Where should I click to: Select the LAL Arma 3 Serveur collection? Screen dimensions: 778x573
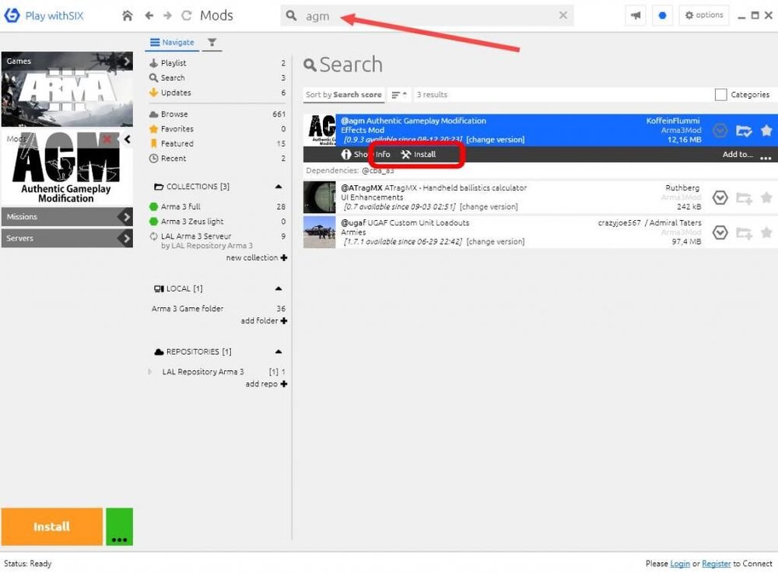[217, 241]
